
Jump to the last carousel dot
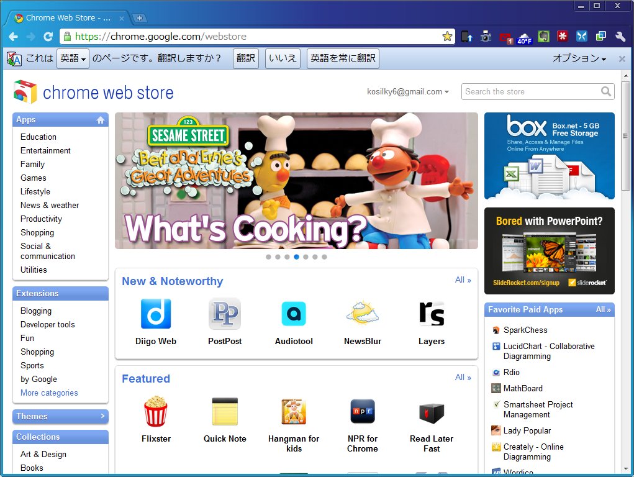coord(324,257)
